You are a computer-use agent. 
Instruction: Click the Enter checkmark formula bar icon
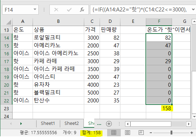(x=69, y=10)
